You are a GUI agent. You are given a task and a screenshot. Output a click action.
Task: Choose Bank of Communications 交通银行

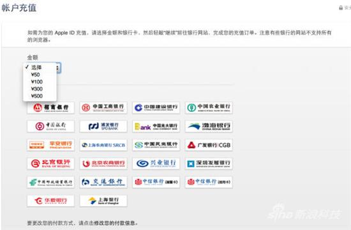pyautogui.click(x=103, y=182)
